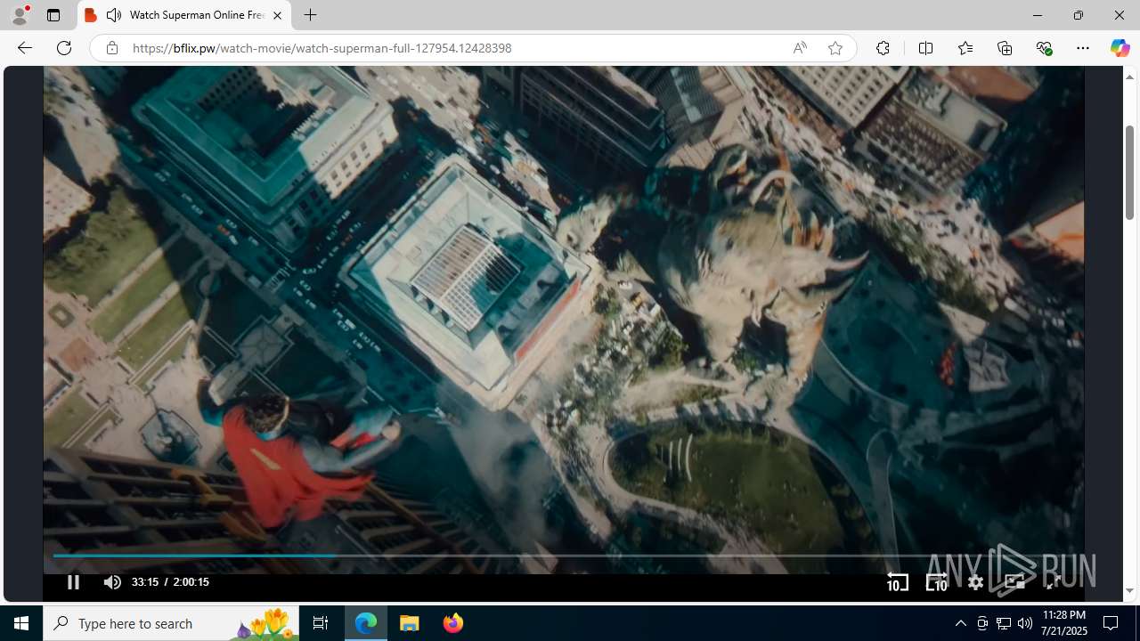The width and height of the screenshot is (1140, 641).
Task: Open the Windows notification center
Action: click(x=1111, y=623)
